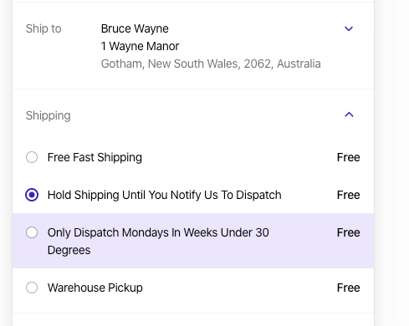The image size is (409, 326).
Task: Click Free price in highlighted Mondays row
Action: 349,232
